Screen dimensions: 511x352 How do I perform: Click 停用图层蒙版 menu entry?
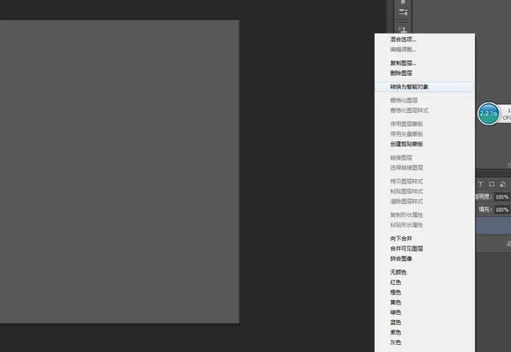[x=406, y=124]
